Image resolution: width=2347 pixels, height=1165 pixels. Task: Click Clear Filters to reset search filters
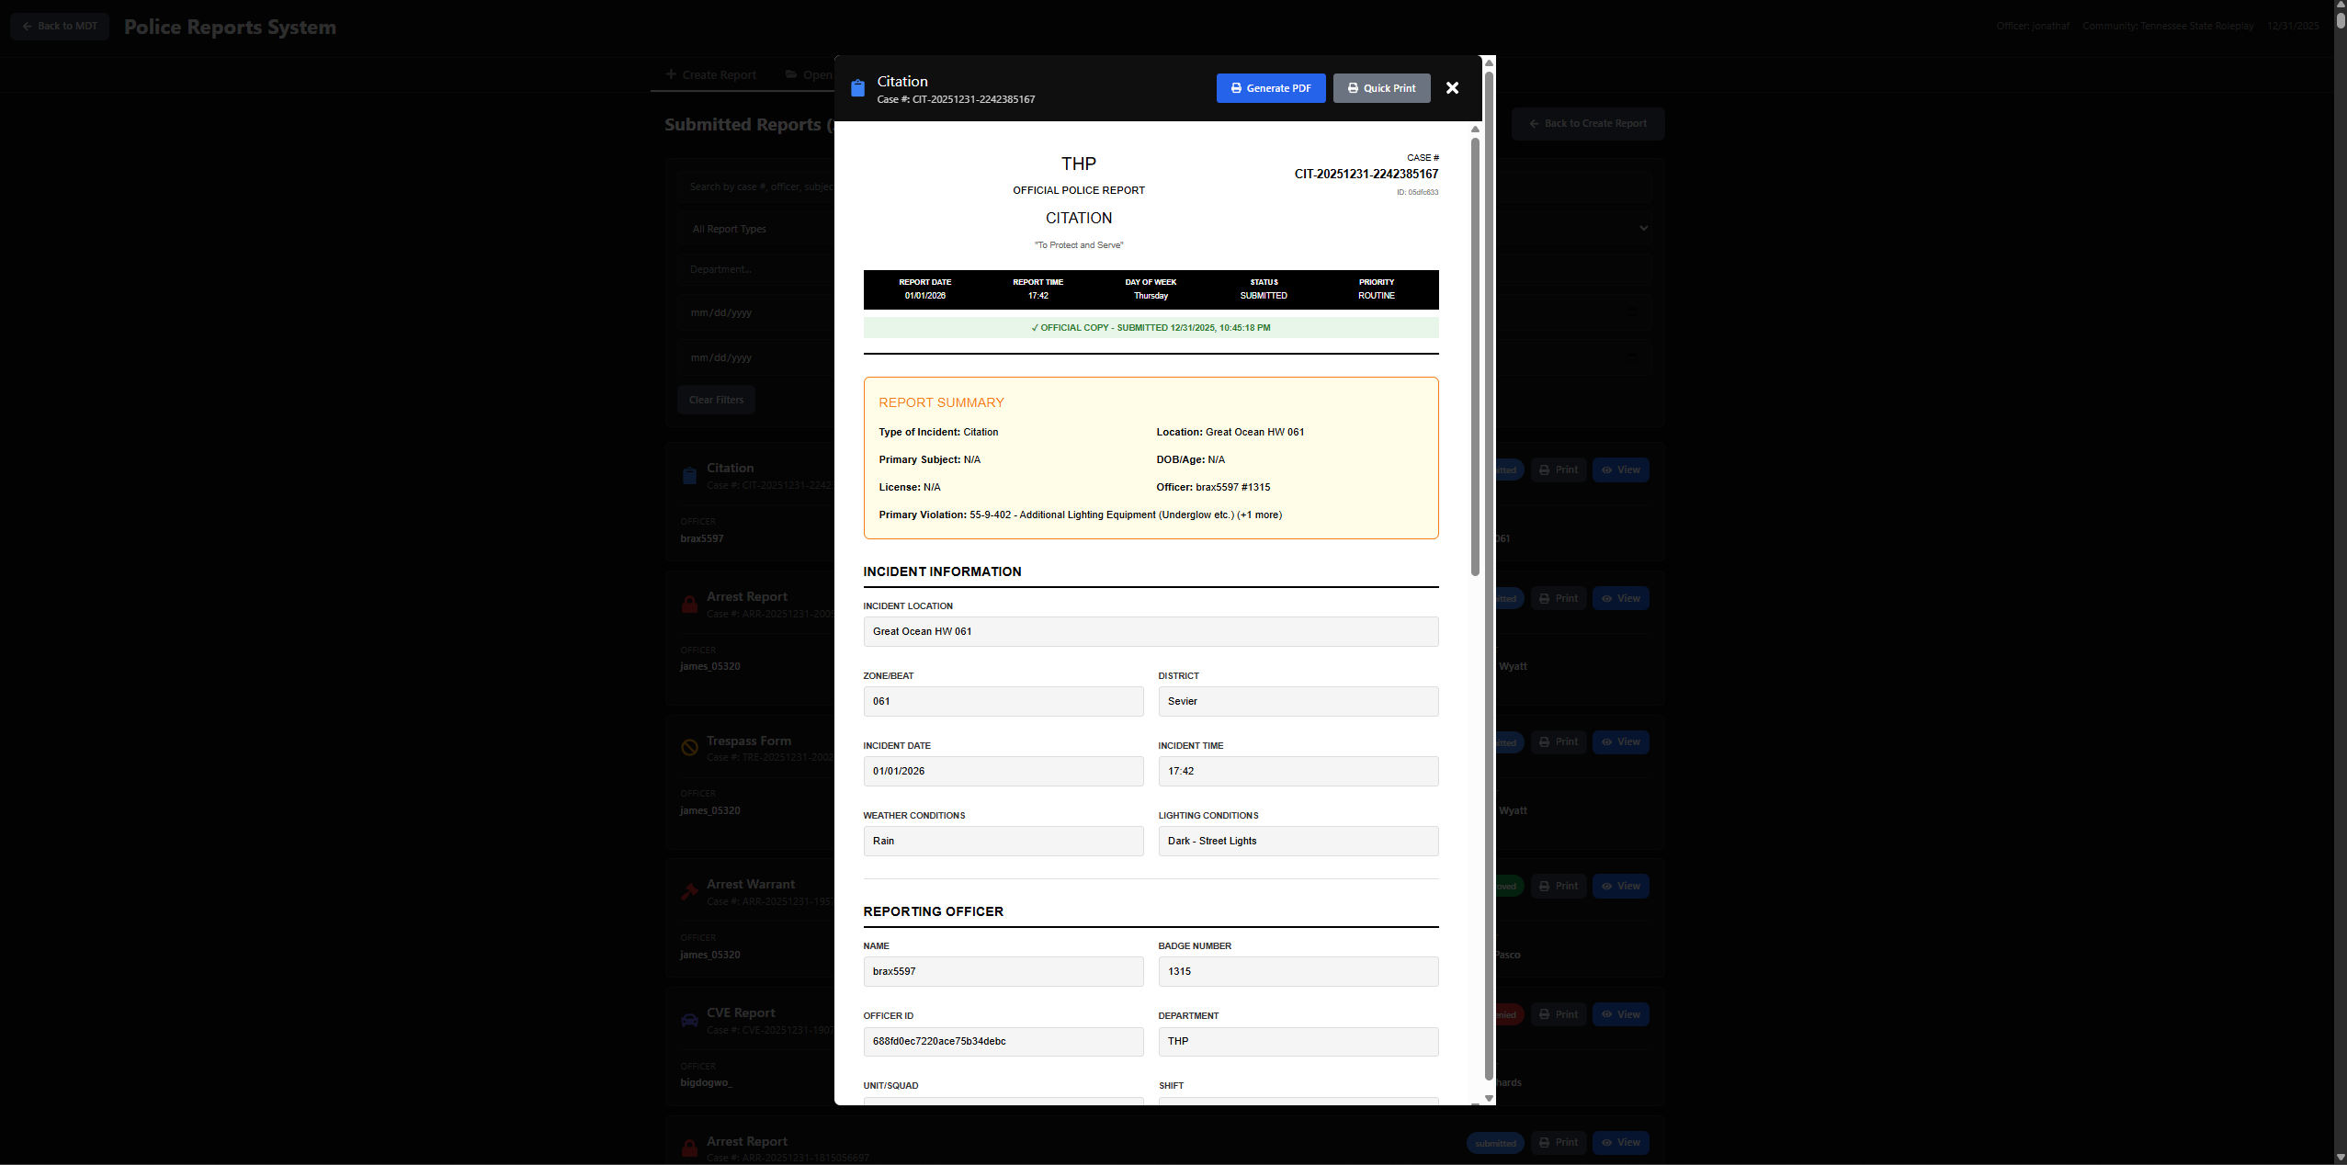point(716,399)
